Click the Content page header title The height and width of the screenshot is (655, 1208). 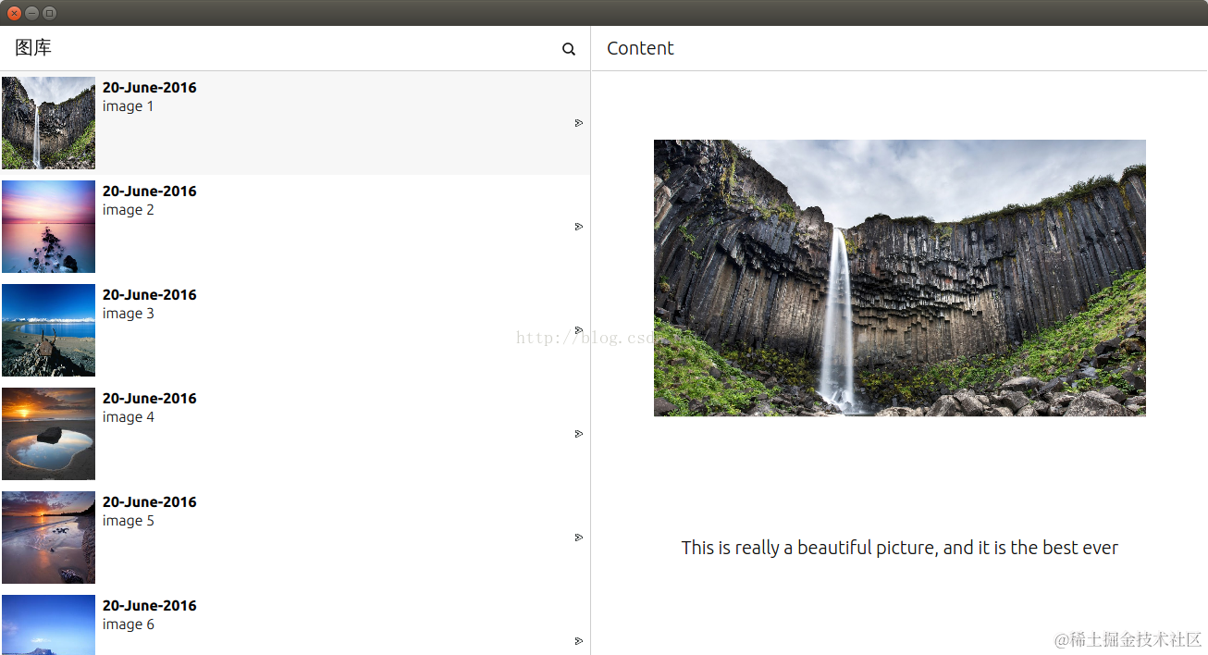coord(640,48)
